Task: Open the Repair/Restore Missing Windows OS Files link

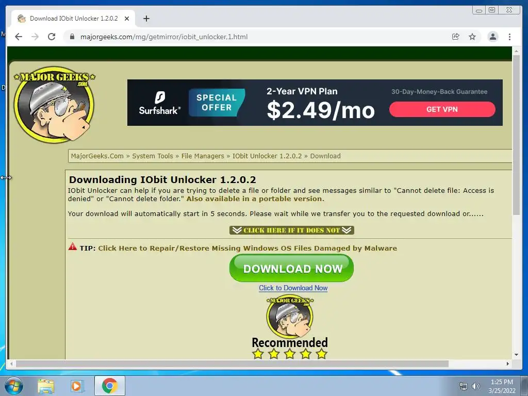Action: tap(247, 248)
